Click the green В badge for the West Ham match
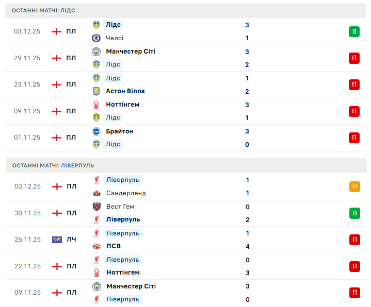Viewport: 371px width, 307px height. point(354,213)
